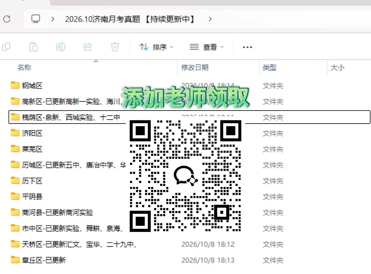The height and width of the screenshot is (274, 371).
Task: Click the folder icon of 钢城区
Action: pyautogui.click(x=15, y=85)
